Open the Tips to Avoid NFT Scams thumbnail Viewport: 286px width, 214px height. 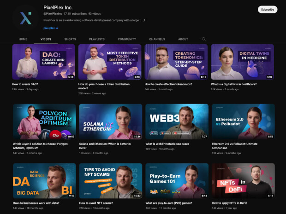[111, 181]
